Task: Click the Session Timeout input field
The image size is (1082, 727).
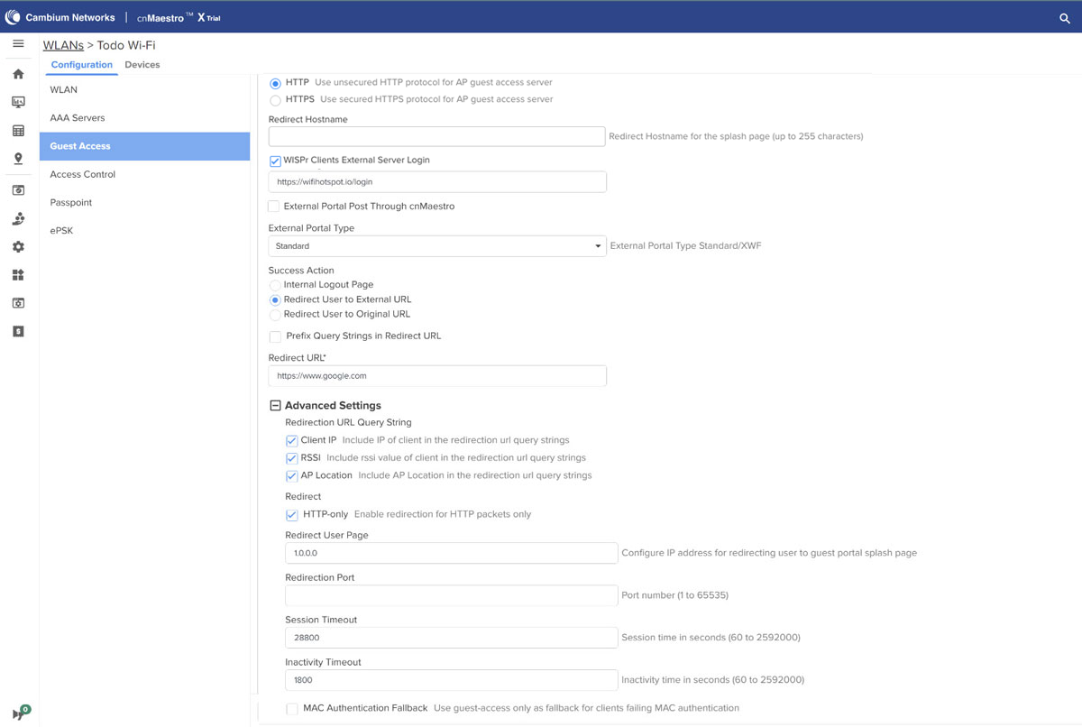Action: click(451, 638)
